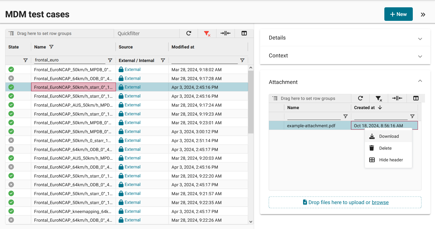Refresh the attachment table
Screen dimensions: 435x229
tap(360, 98)
